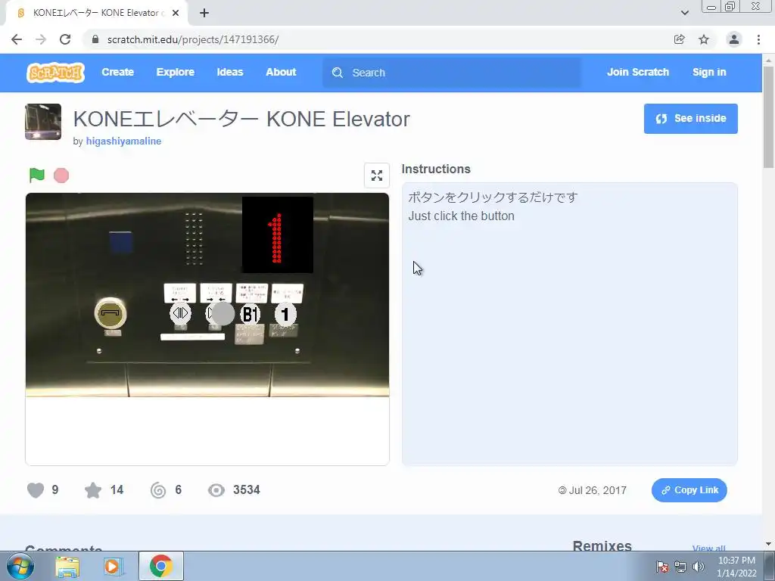This screenshot has width=775, height=581.
Task: Click the See inside button
Action: (690, 119)
